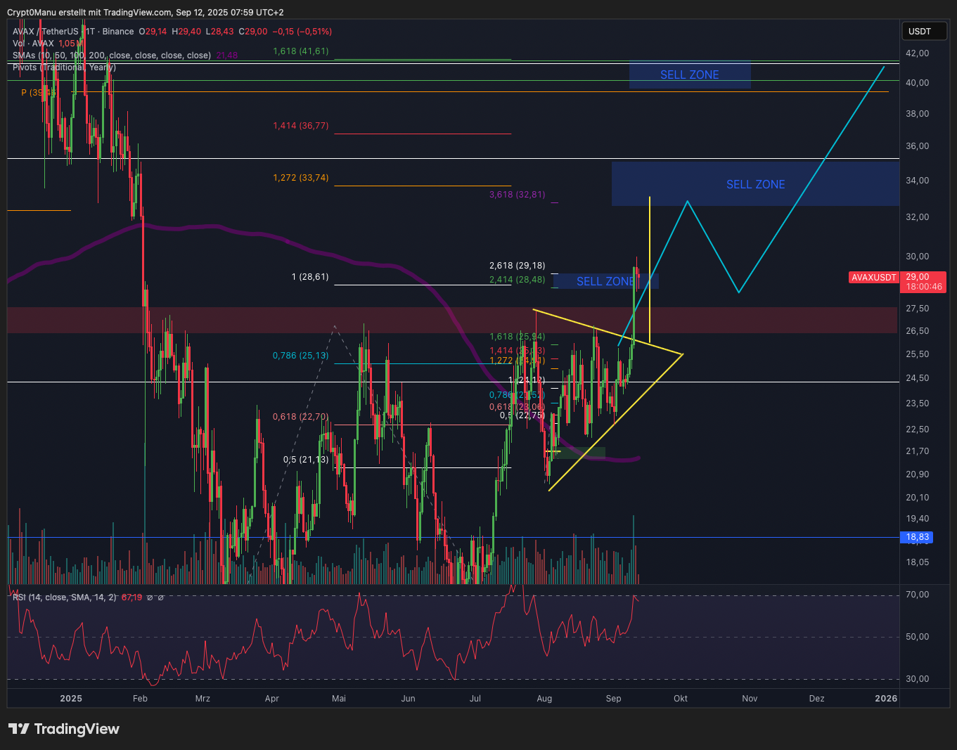
Task: Click the Okt label on time axis
Action: tap(680, 699)
